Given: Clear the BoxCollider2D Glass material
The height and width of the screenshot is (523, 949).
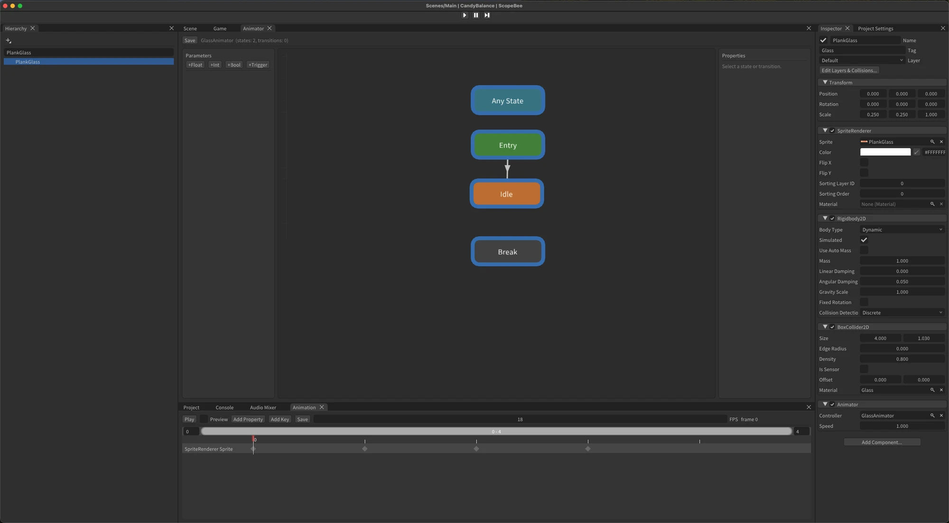Looking at the screenshot, I should point(941,390).
